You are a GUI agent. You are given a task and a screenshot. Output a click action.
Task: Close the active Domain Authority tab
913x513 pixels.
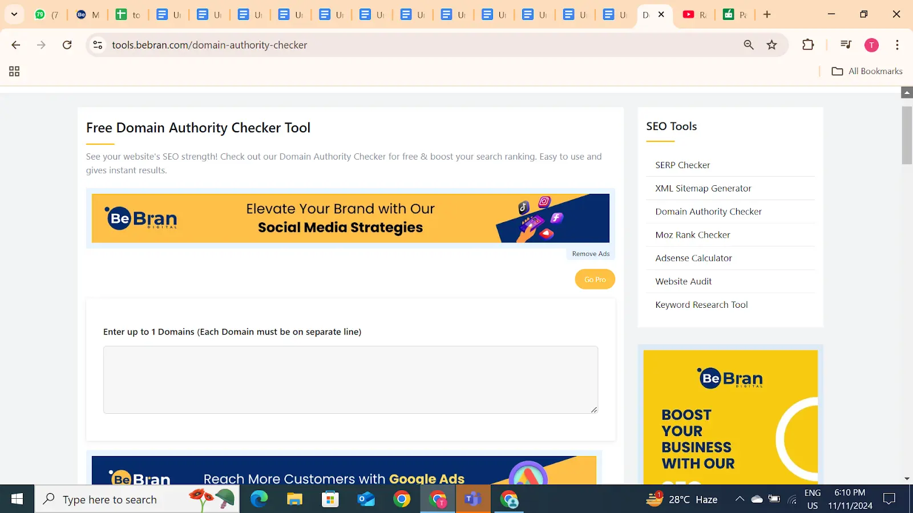click(661, 14)
